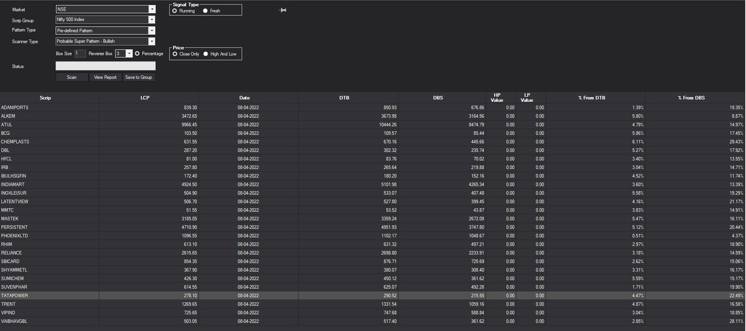Sort by the DTB column header
Image resolution: width=746 pixels, height=331 pixels.
(348, 97)
